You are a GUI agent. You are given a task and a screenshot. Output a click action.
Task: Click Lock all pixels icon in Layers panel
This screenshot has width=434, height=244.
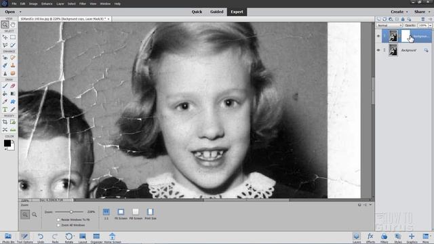pos(403,19)
